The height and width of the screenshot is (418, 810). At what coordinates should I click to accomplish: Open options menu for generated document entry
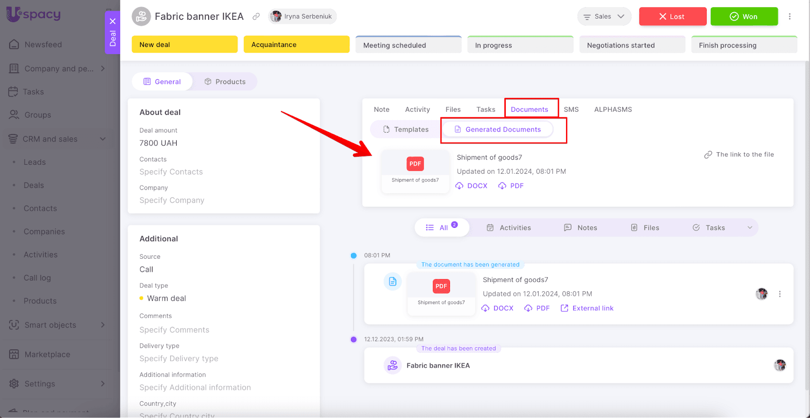click(x=780, y=294)
